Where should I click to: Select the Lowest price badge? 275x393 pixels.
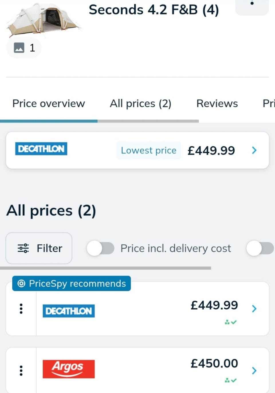[148, 150]
